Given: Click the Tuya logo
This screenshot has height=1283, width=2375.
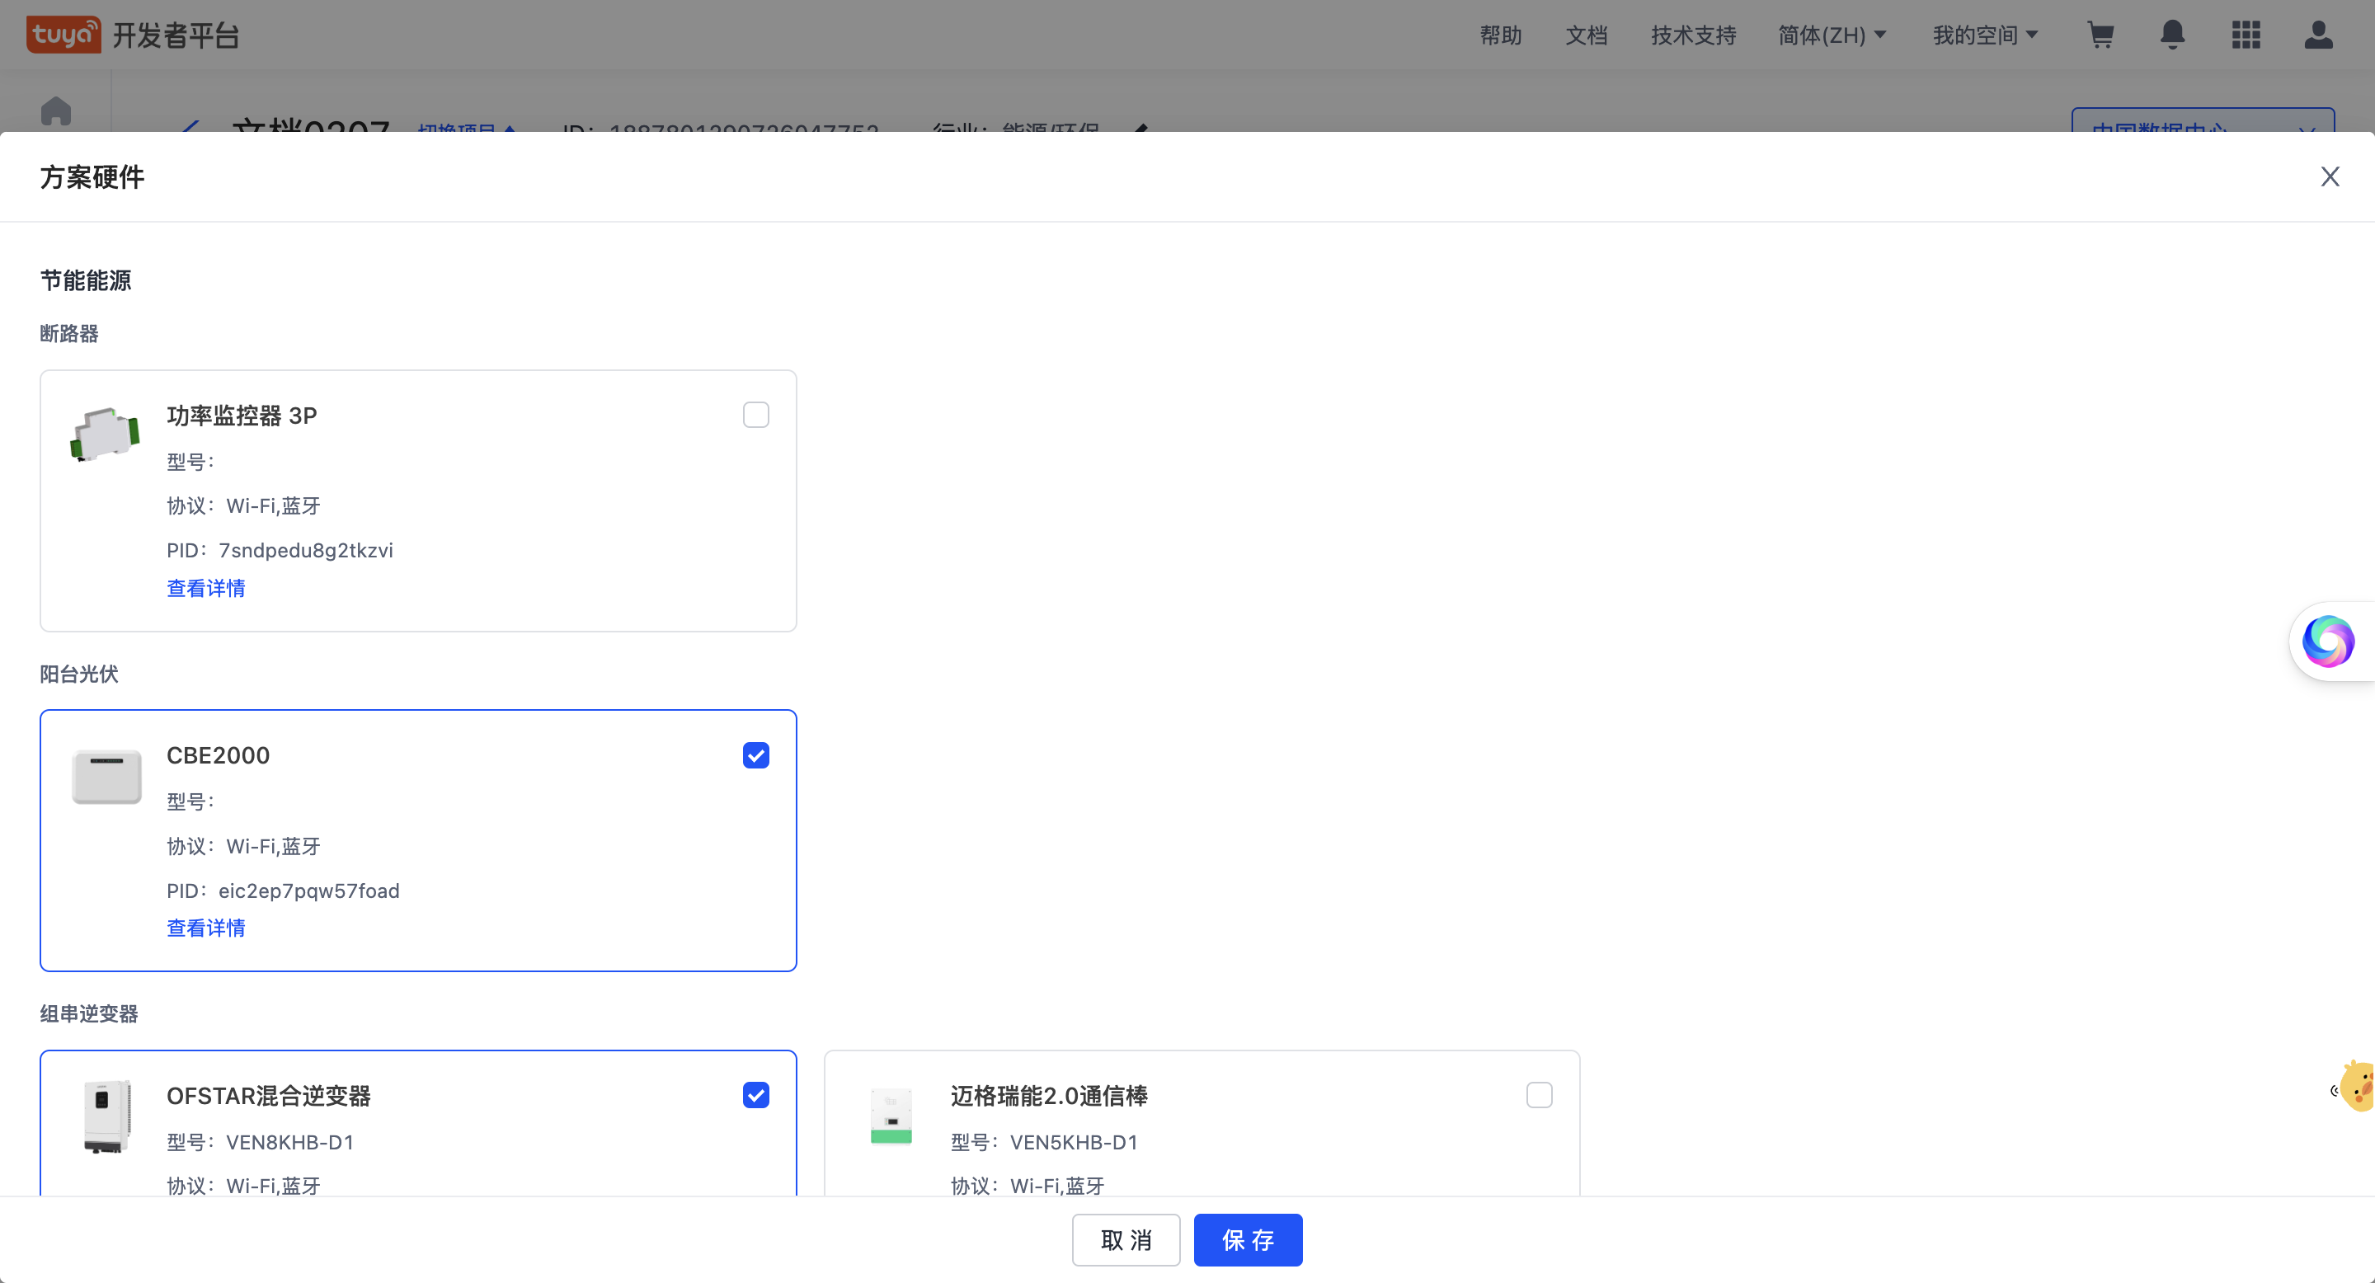Looking at the screenshot, I should (63, 35).
